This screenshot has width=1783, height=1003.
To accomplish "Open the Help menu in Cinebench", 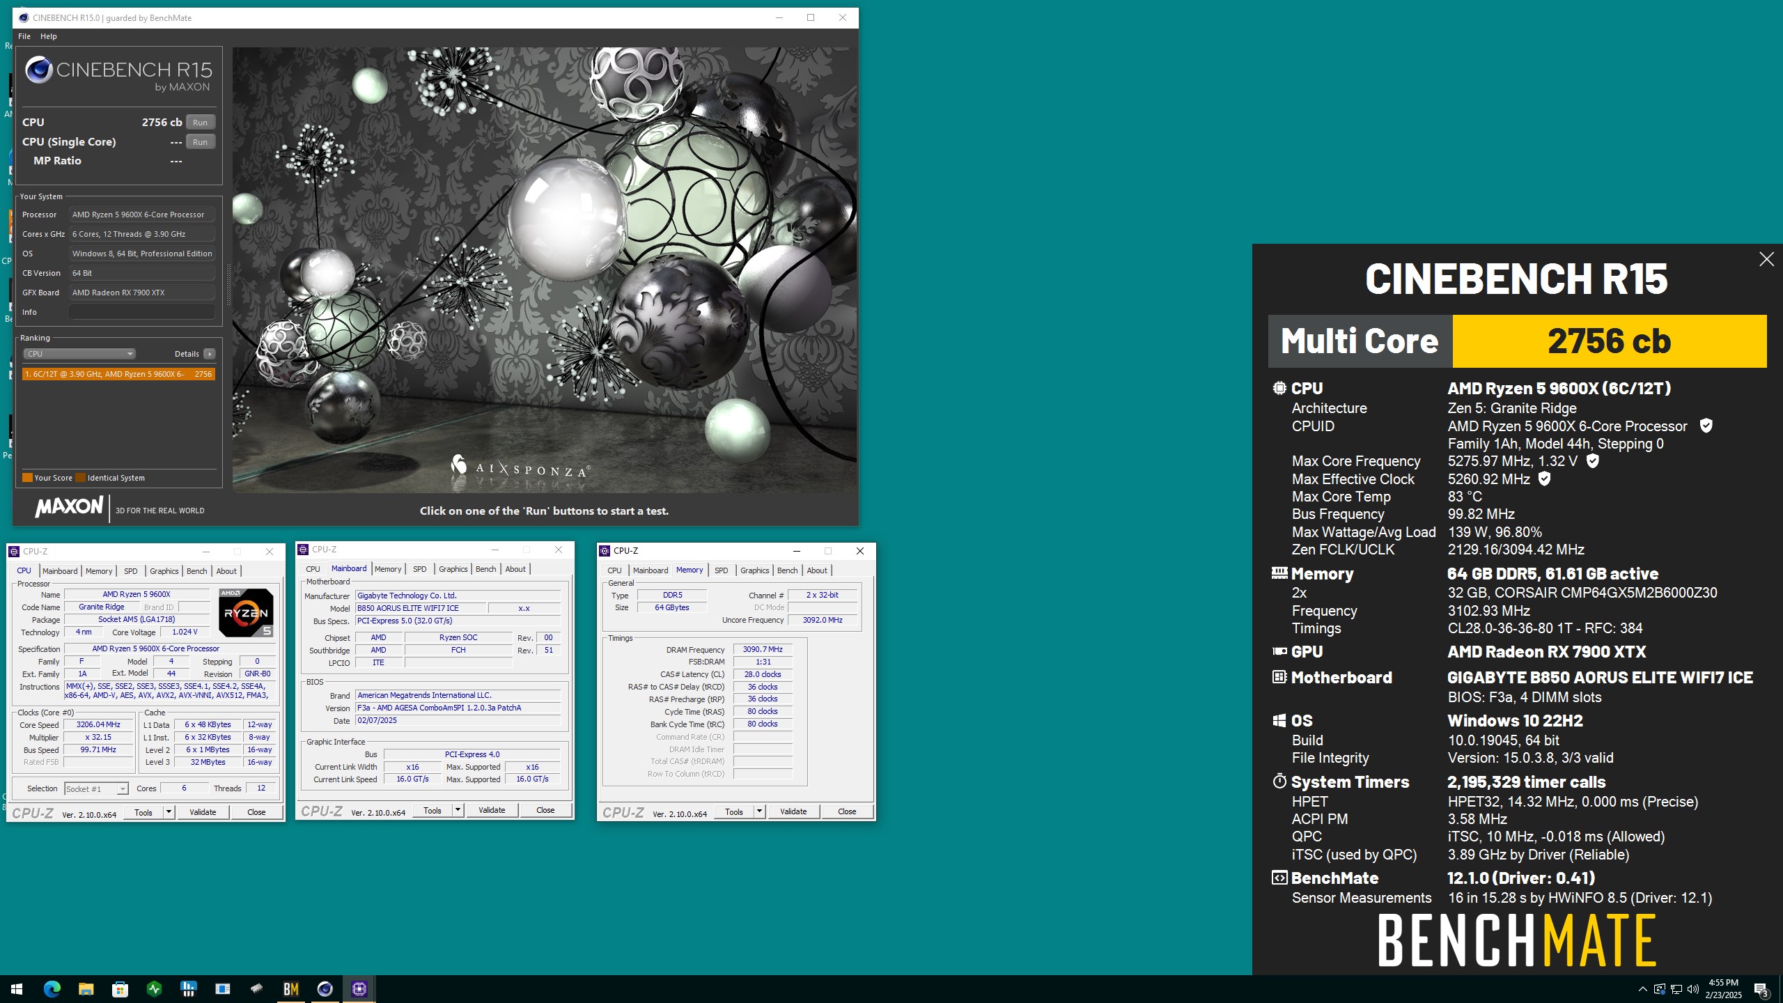I will [x=49, y=36].
